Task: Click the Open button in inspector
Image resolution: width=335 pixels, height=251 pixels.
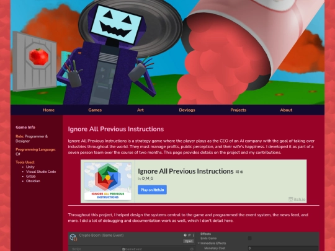Action: (x=189, y=241)
